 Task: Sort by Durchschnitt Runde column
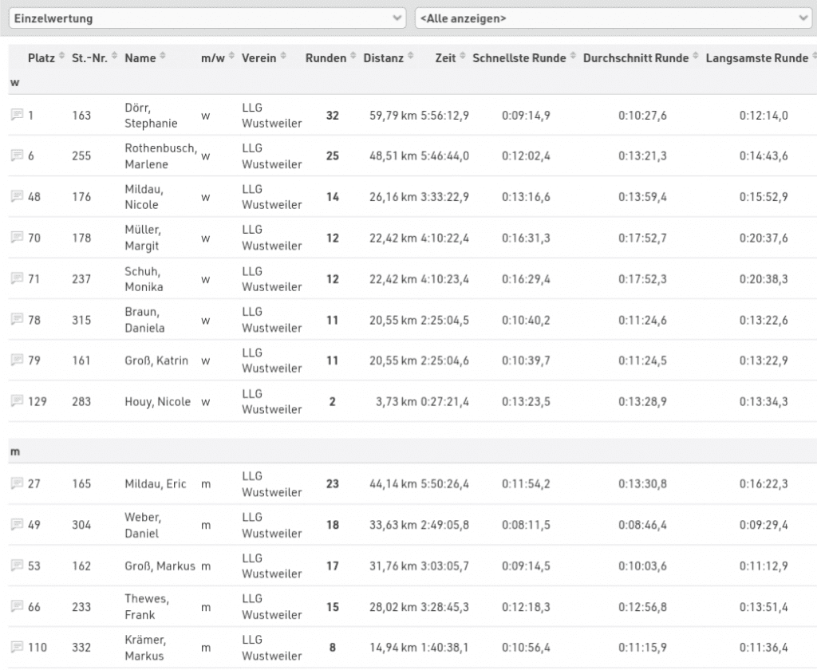pos(635,58)
